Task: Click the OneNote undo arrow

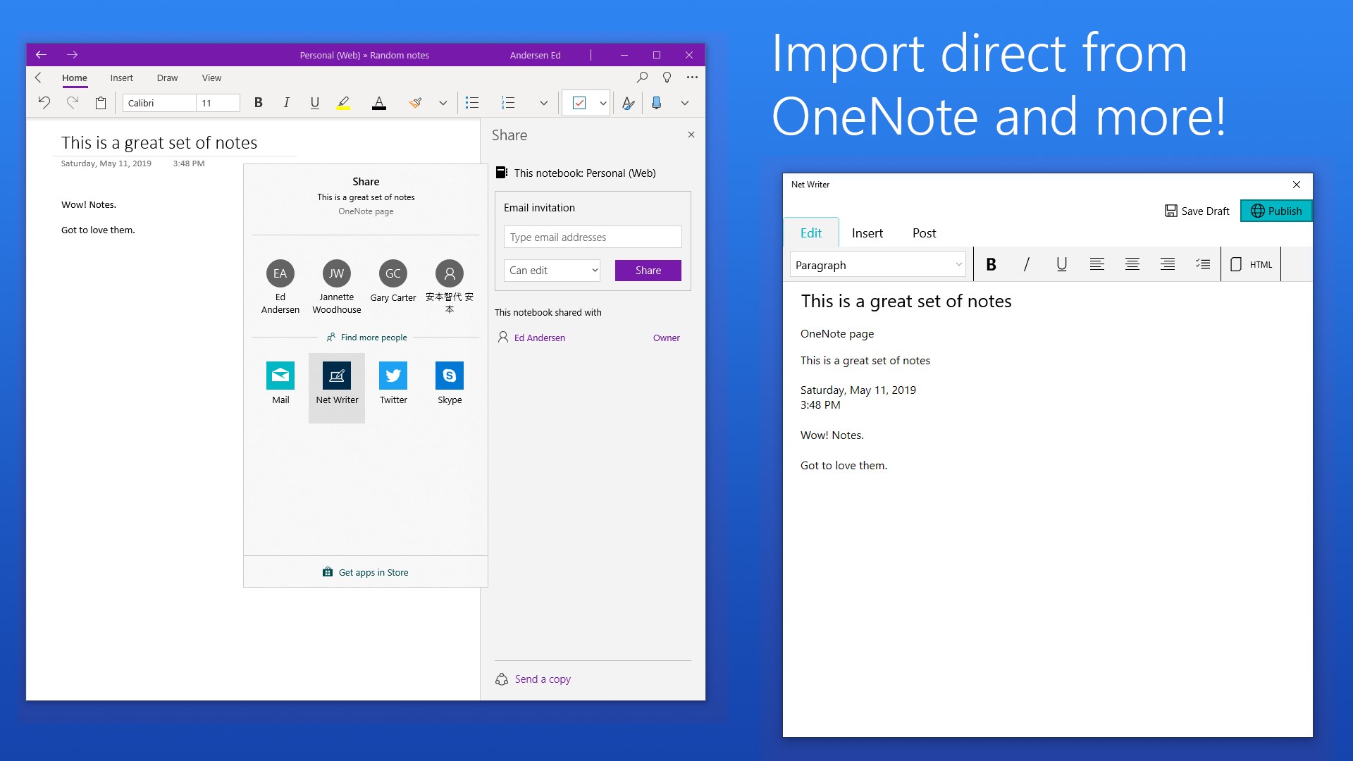Action: [44, 103]
